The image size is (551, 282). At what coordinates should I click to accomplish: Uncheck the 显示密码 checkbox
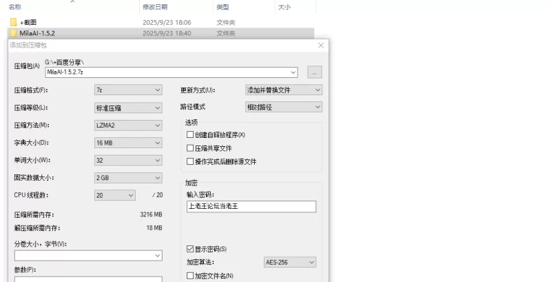pyautogui.click(x=190, y=249)
